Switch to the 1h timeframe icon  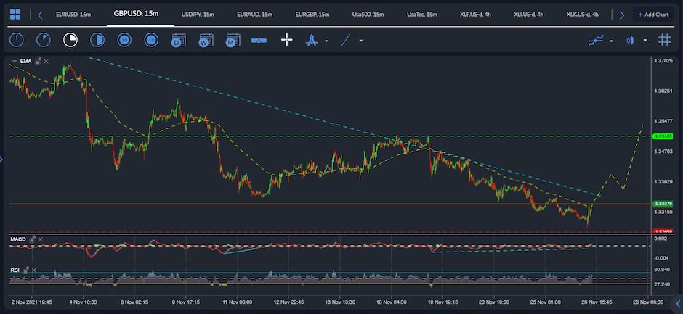124,40
